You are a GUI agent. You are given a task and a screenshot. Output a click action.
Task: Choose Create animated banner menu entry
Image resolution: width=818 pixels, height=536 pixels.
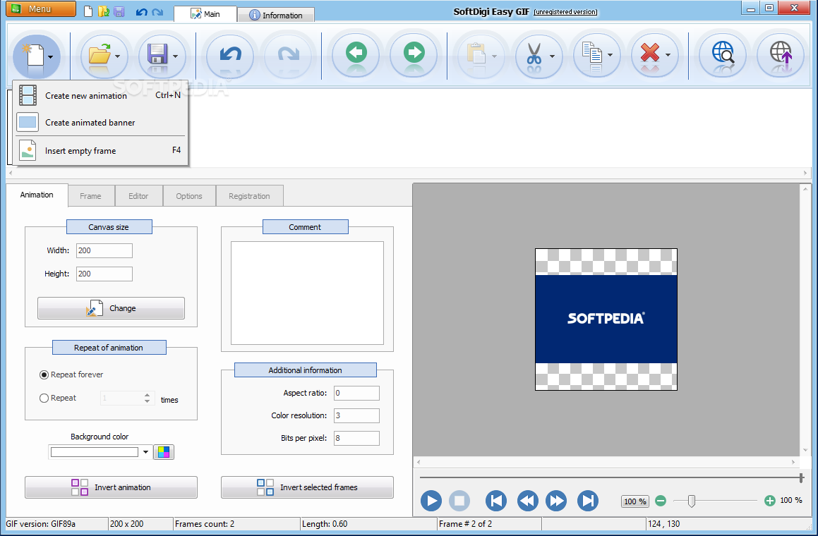coord(100,123)
